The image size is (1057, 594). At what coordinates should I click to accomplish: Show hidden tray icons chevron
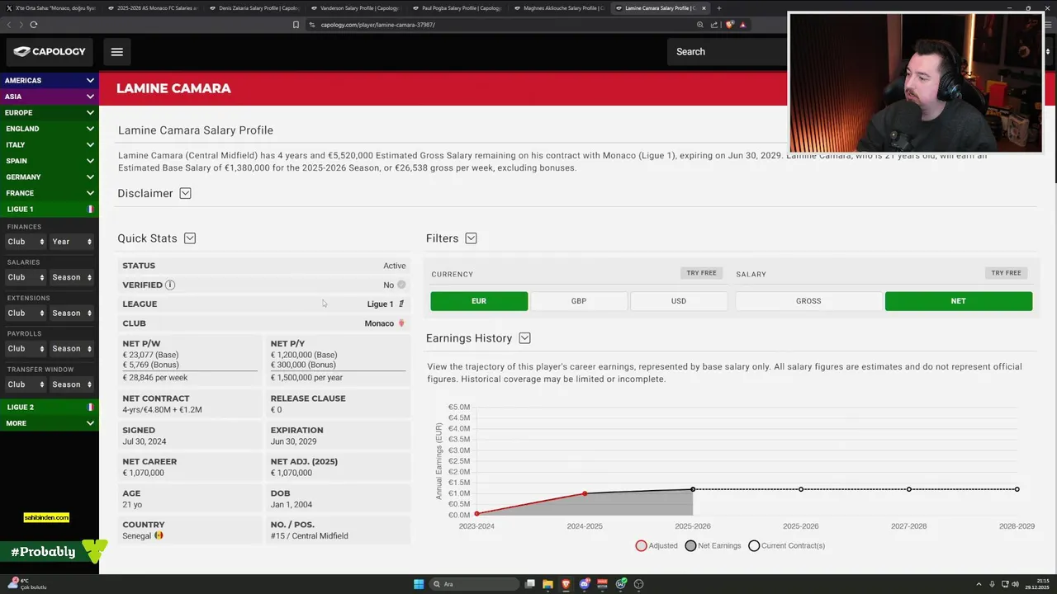click(x=980, y=584)
